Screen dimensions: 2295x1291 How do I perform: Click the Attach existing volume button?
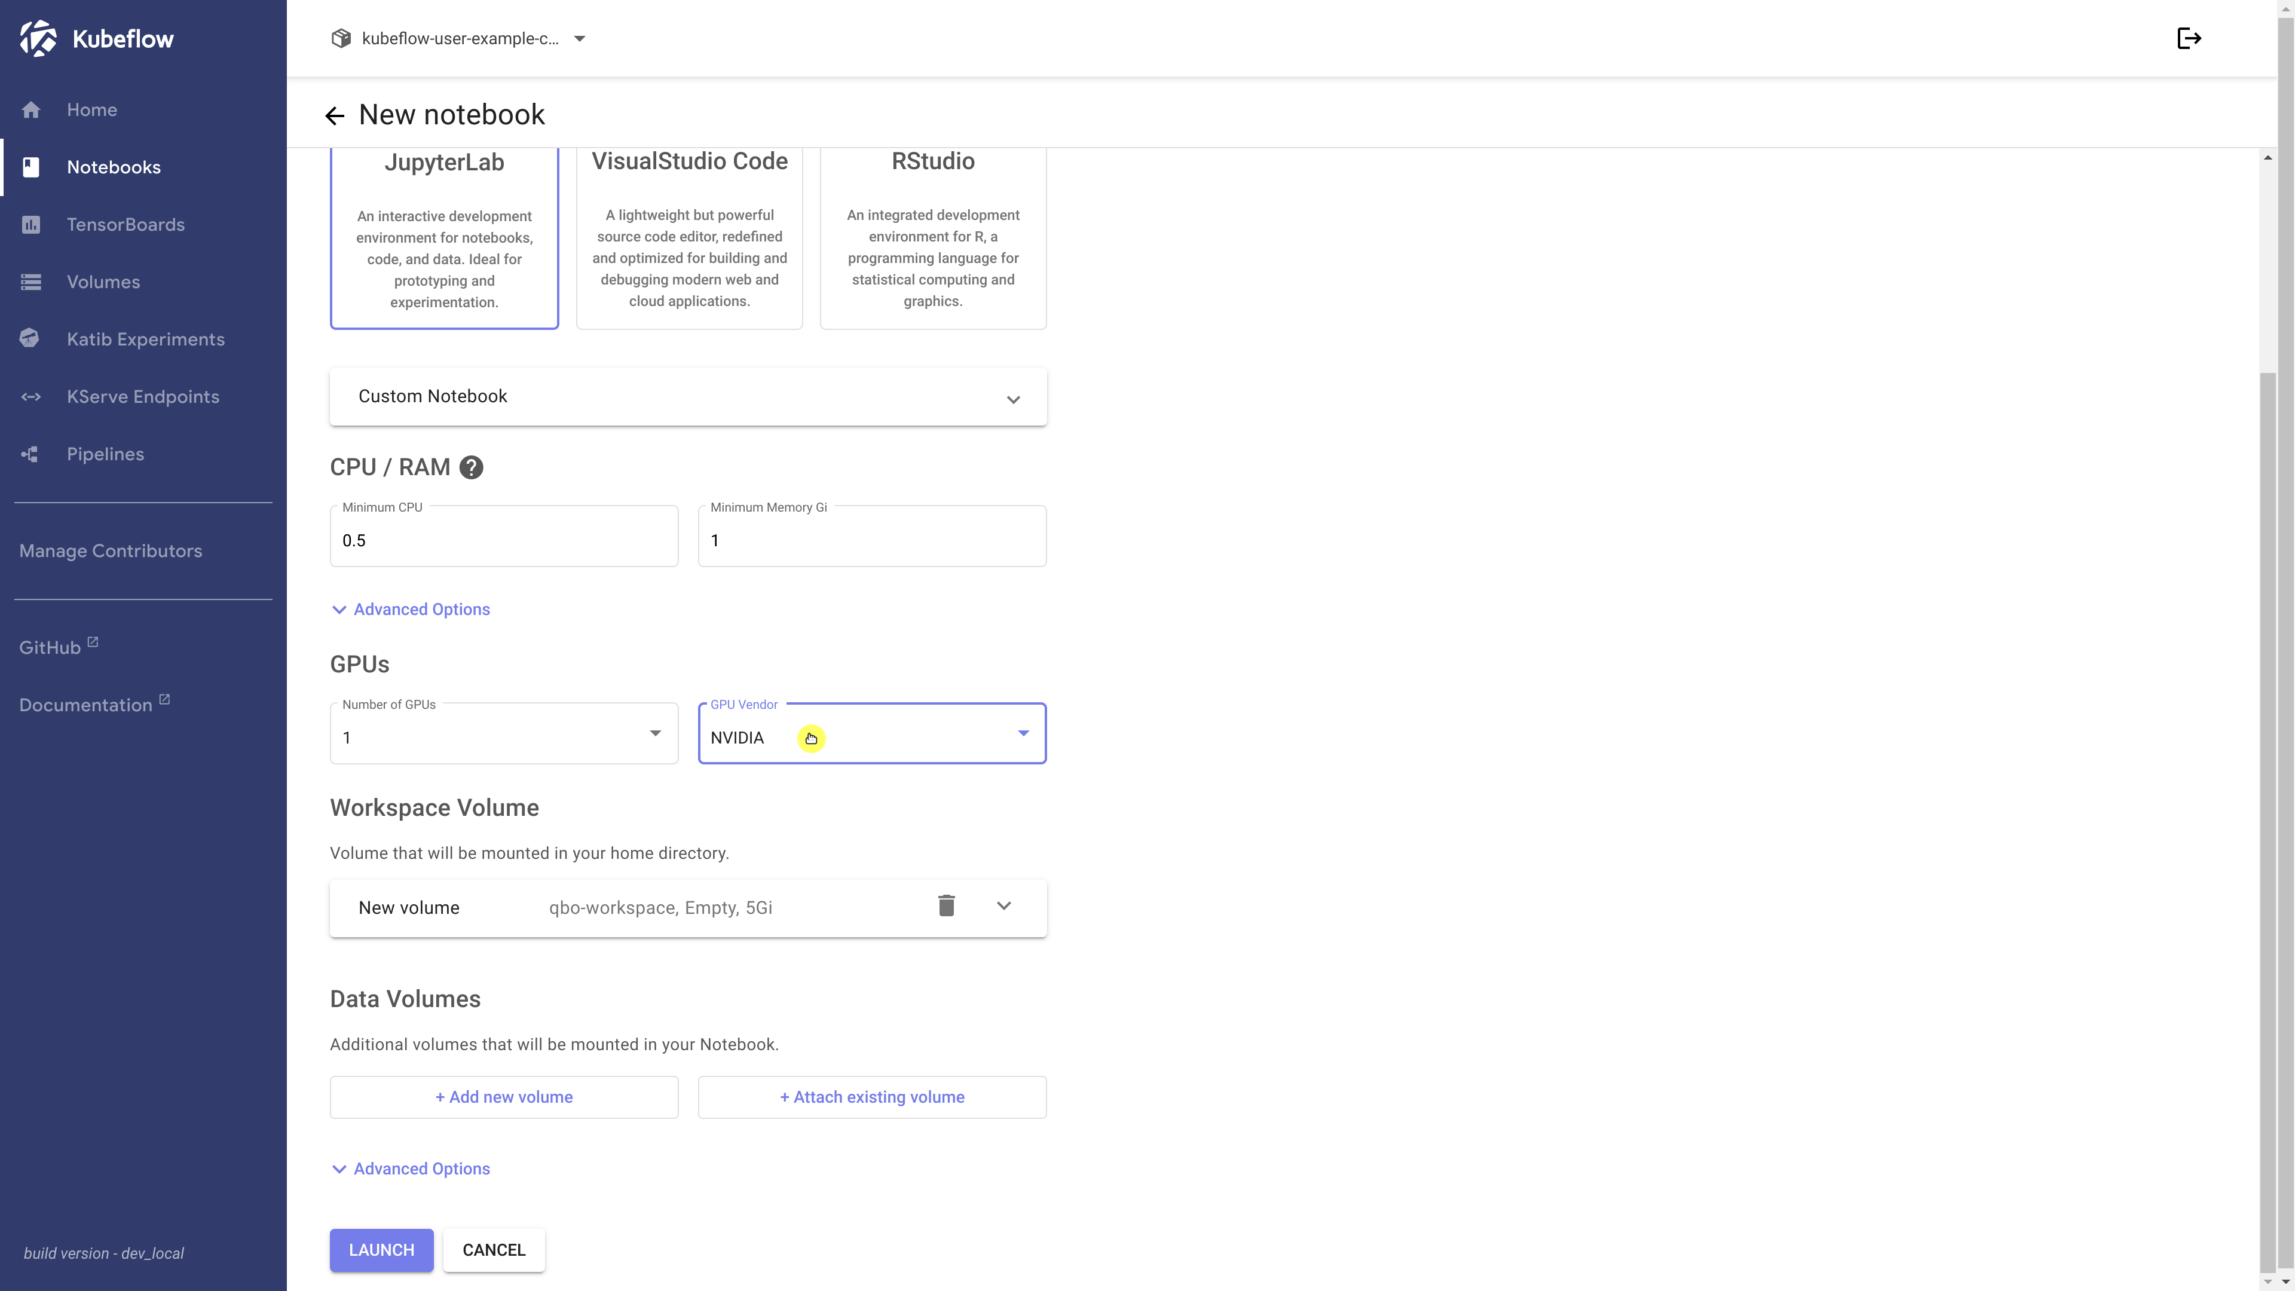coord(871,1098)
